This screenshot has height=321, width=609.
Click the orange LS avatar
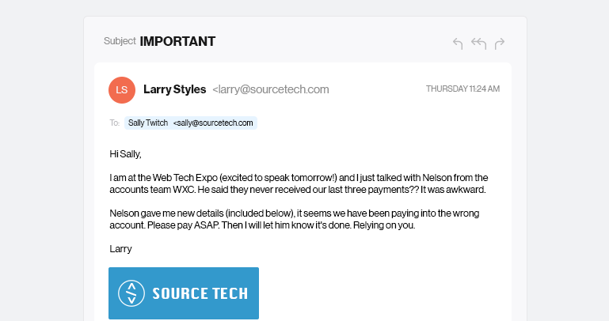click(122, 89)
